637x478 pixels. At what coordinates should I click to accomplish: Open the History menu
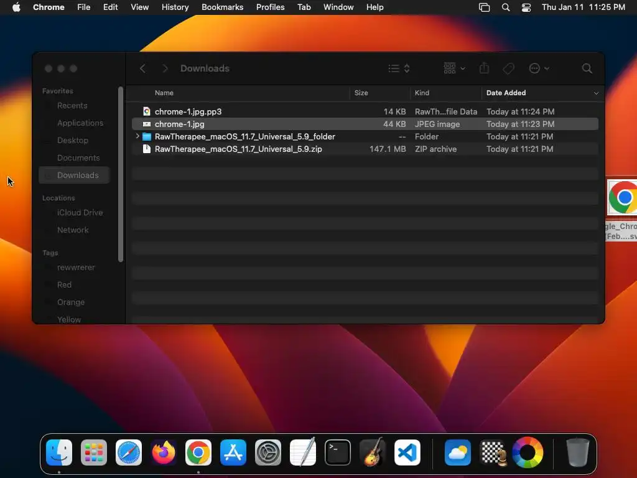[x=175, y=7]
